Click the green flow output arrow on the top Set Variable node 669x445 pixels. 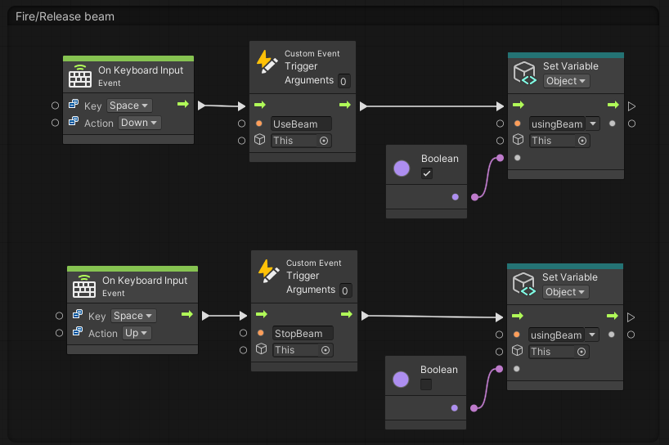[x=612, y=106]
